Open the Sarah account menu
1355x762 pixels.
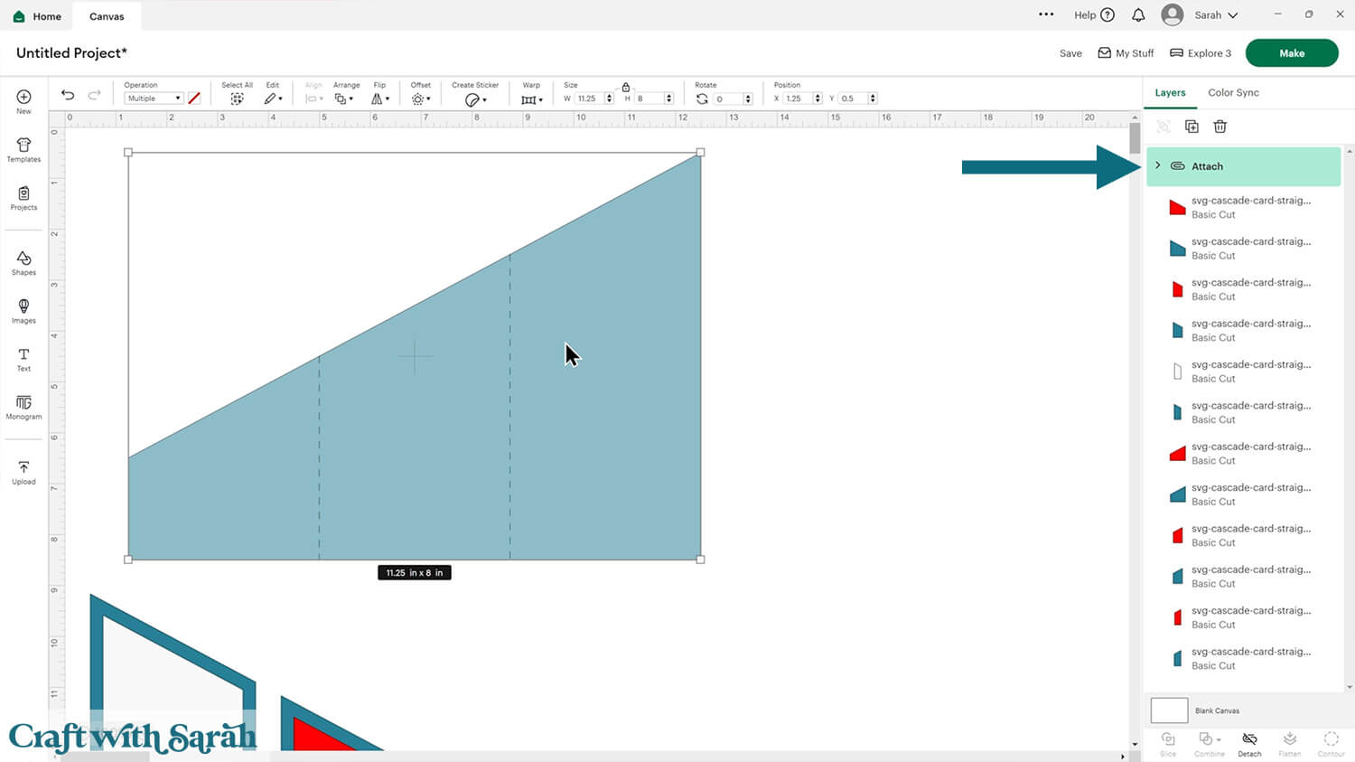coord(1200,15)
